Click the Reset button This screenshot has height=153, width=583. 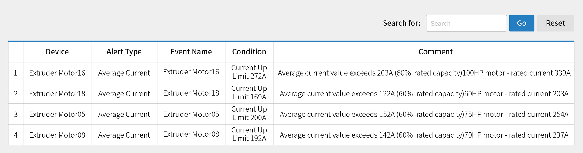click(555, 23)
